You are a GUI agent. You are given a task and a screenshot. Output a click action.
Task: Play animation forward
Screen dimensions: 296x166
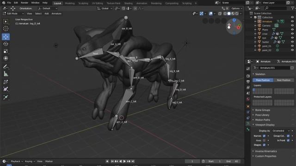click(124, 161)
